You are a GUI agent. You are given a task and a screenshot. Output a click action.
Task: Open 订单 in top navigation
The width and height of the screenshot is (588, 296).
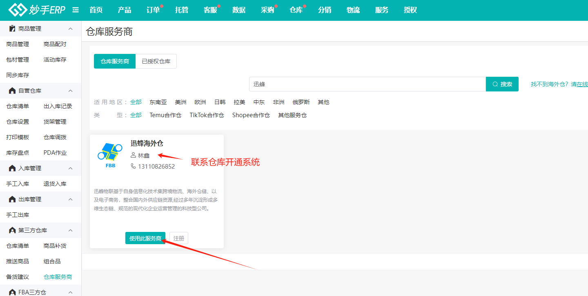click(153, 10)
